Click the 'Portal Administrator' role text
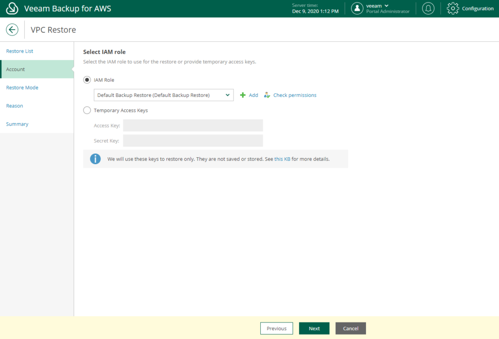Viewport: 499px width, 339px height. point(387,12)
